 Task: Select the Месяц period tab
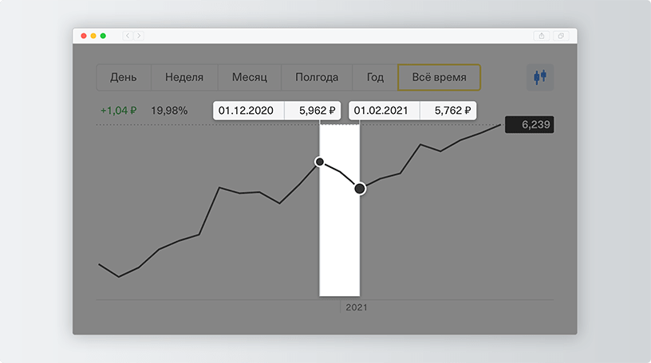(x=250, y=77)
